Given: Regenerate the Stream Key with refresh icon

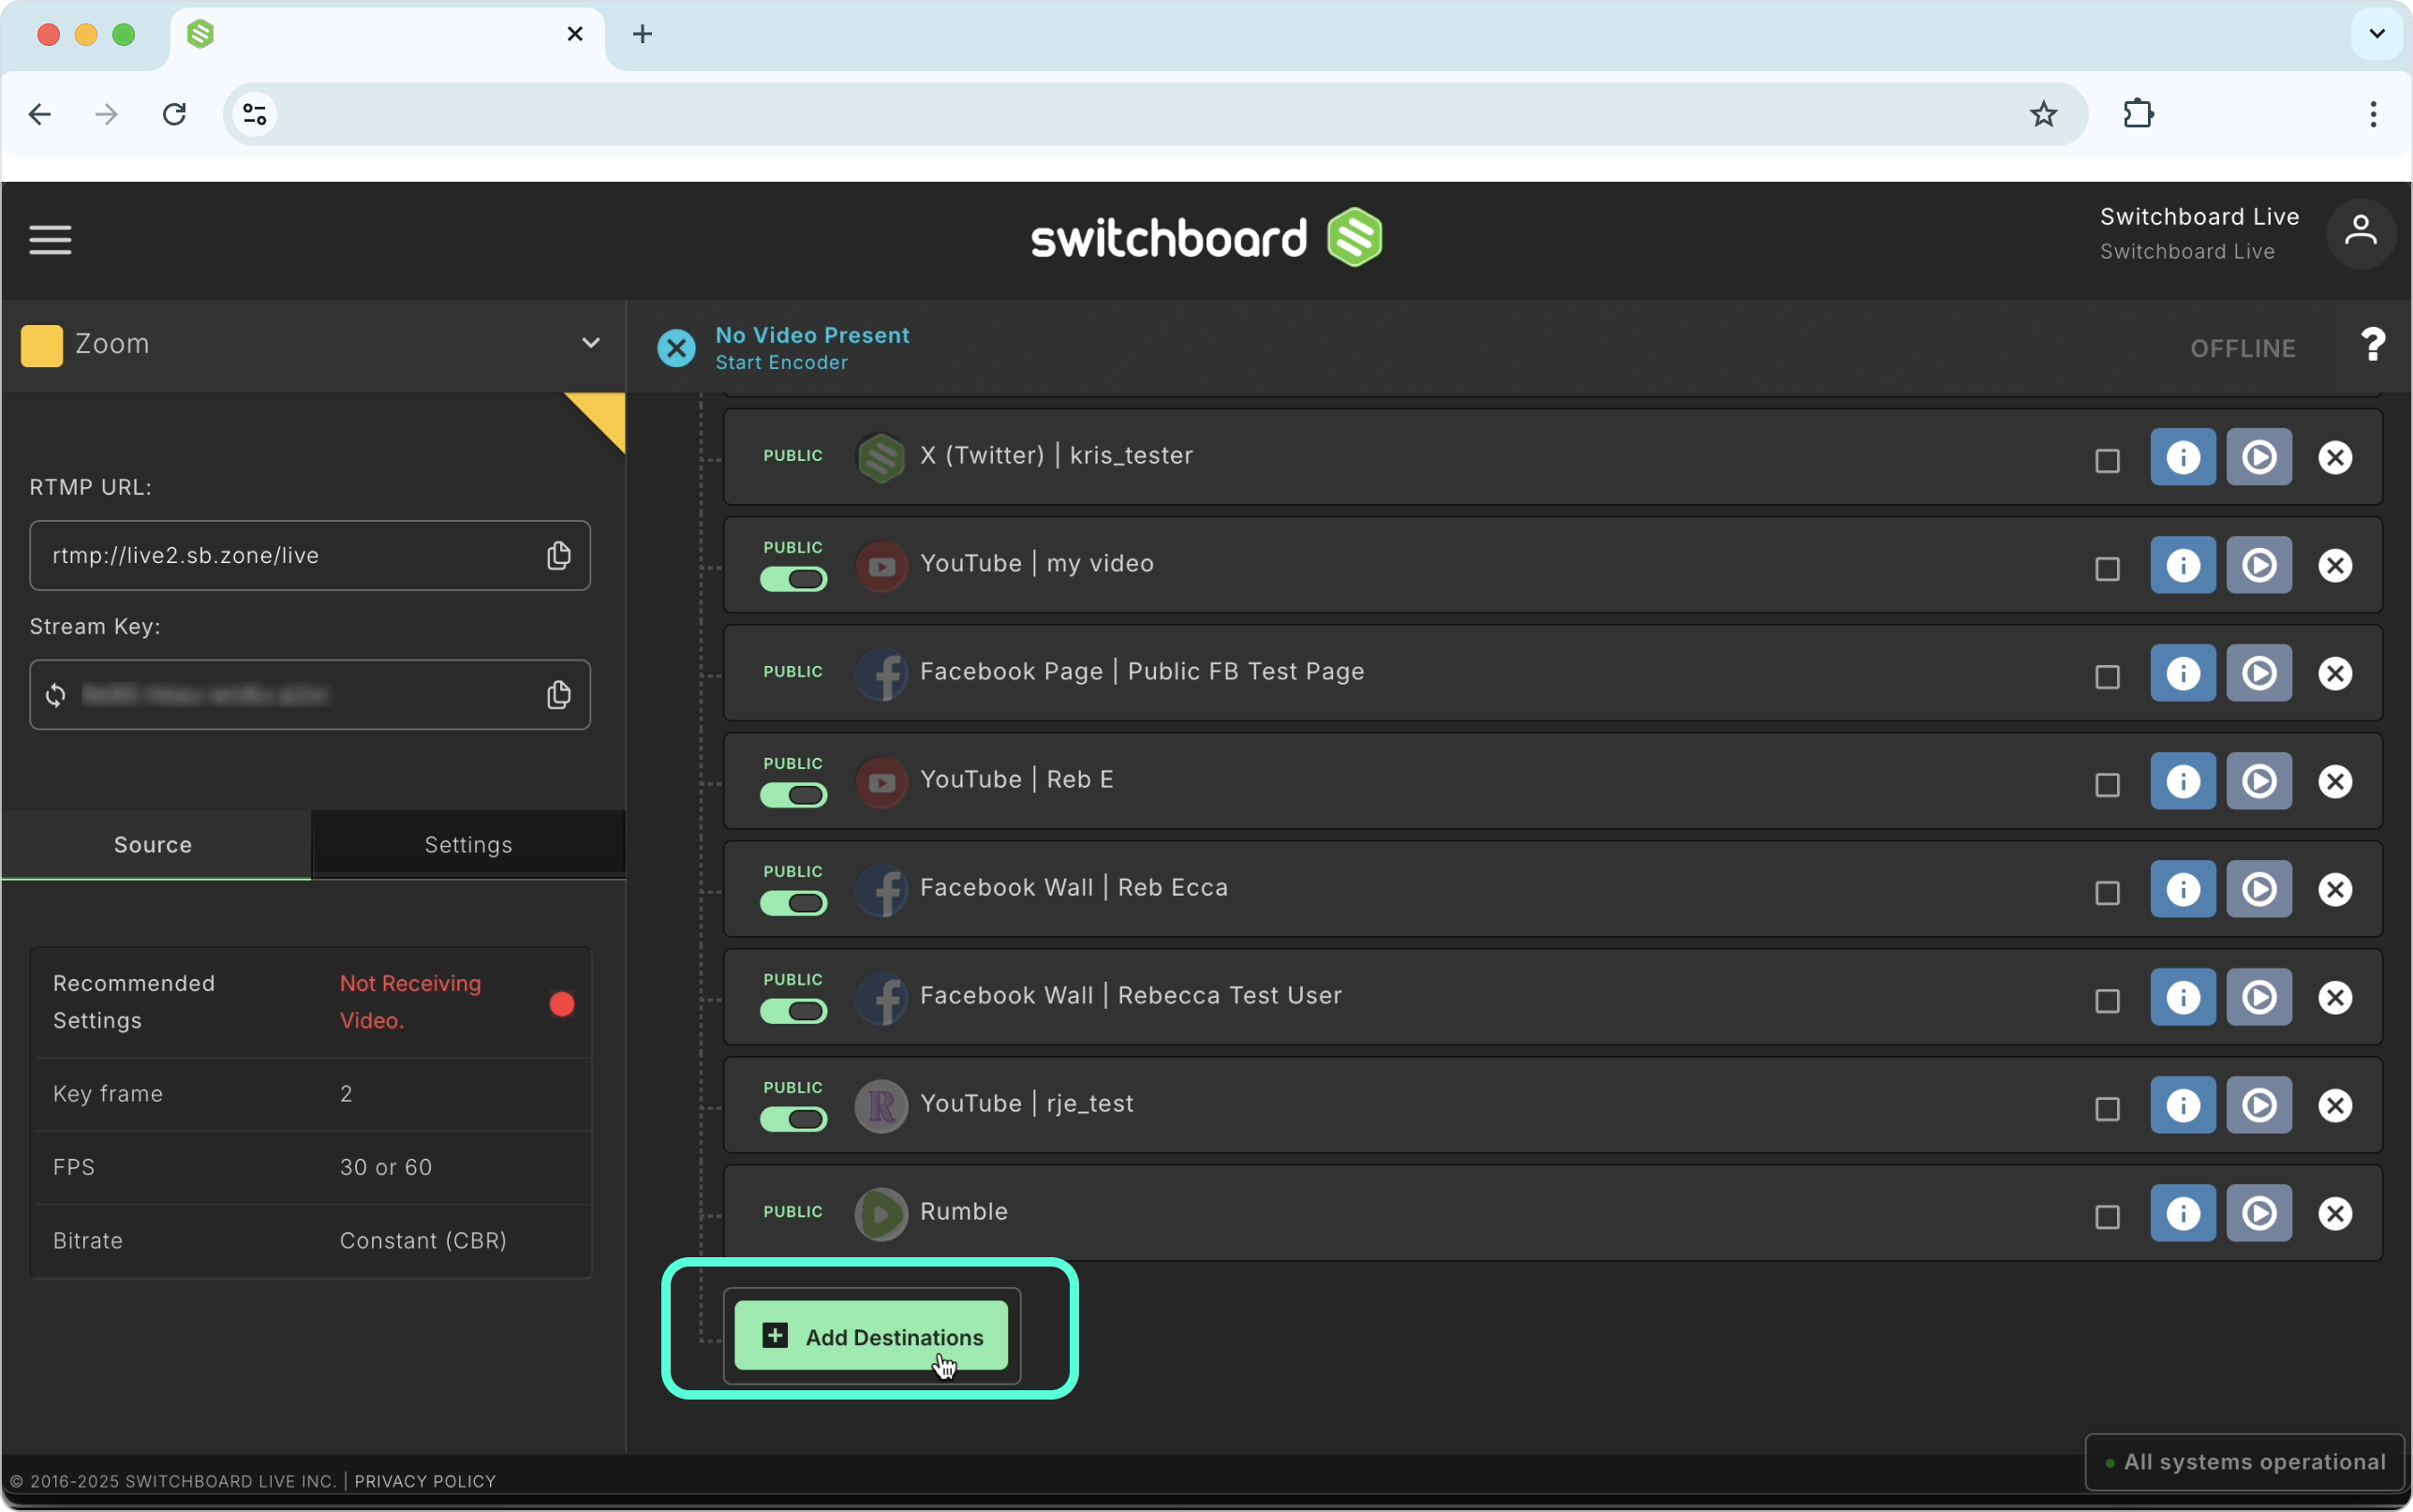Looking at the screenshot, I should tap(56, 695).
